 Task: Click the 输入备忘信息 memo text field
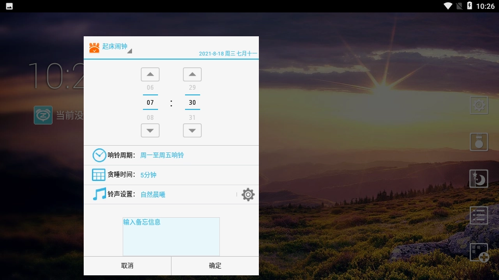tap(171, 236)
